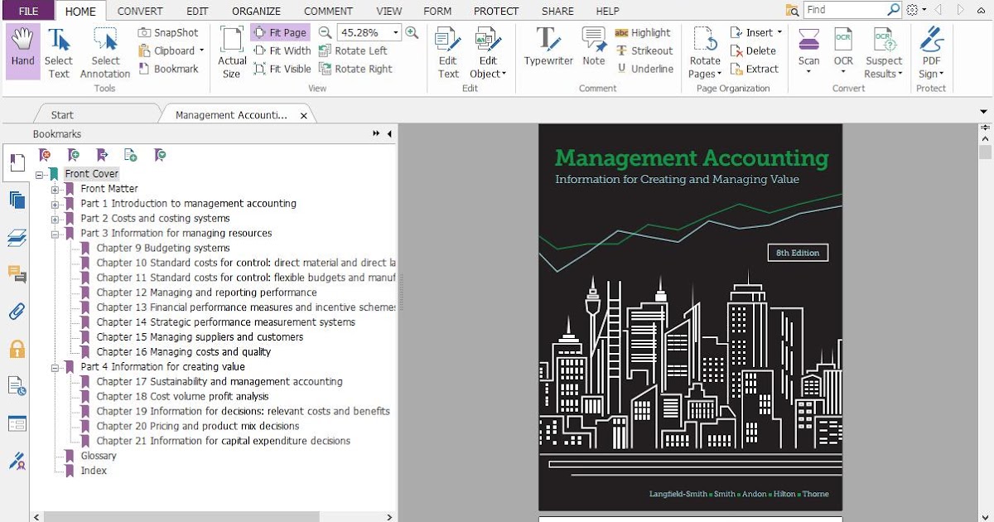Open Chapter 9 Budgeting systems bookmark

click(x=162, y=248)
